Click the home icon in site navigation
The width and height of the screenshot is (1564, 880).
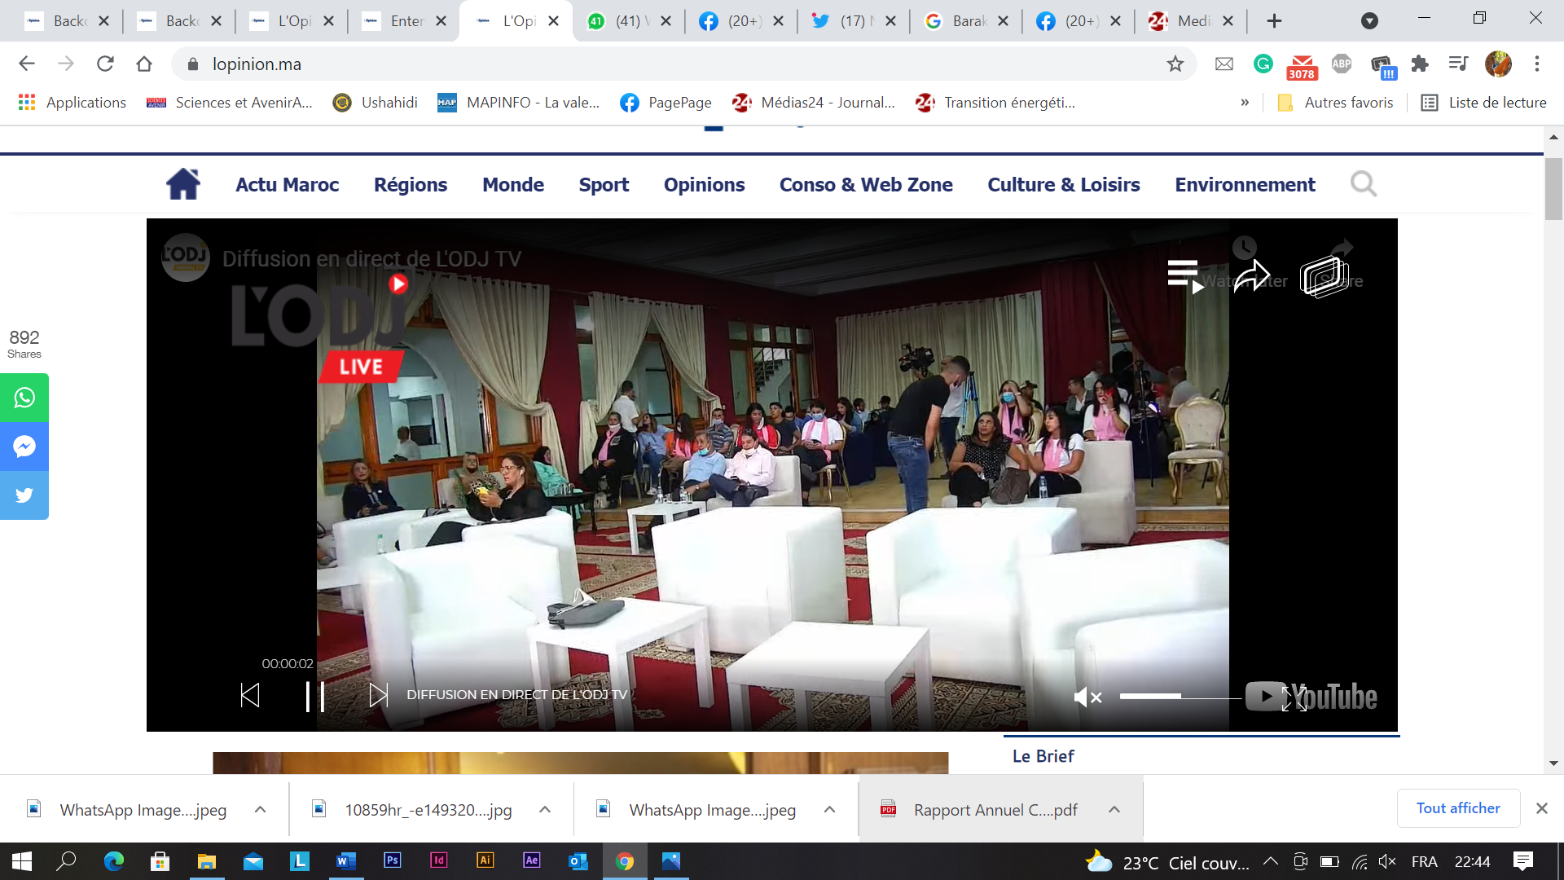(x=183, y=184)
